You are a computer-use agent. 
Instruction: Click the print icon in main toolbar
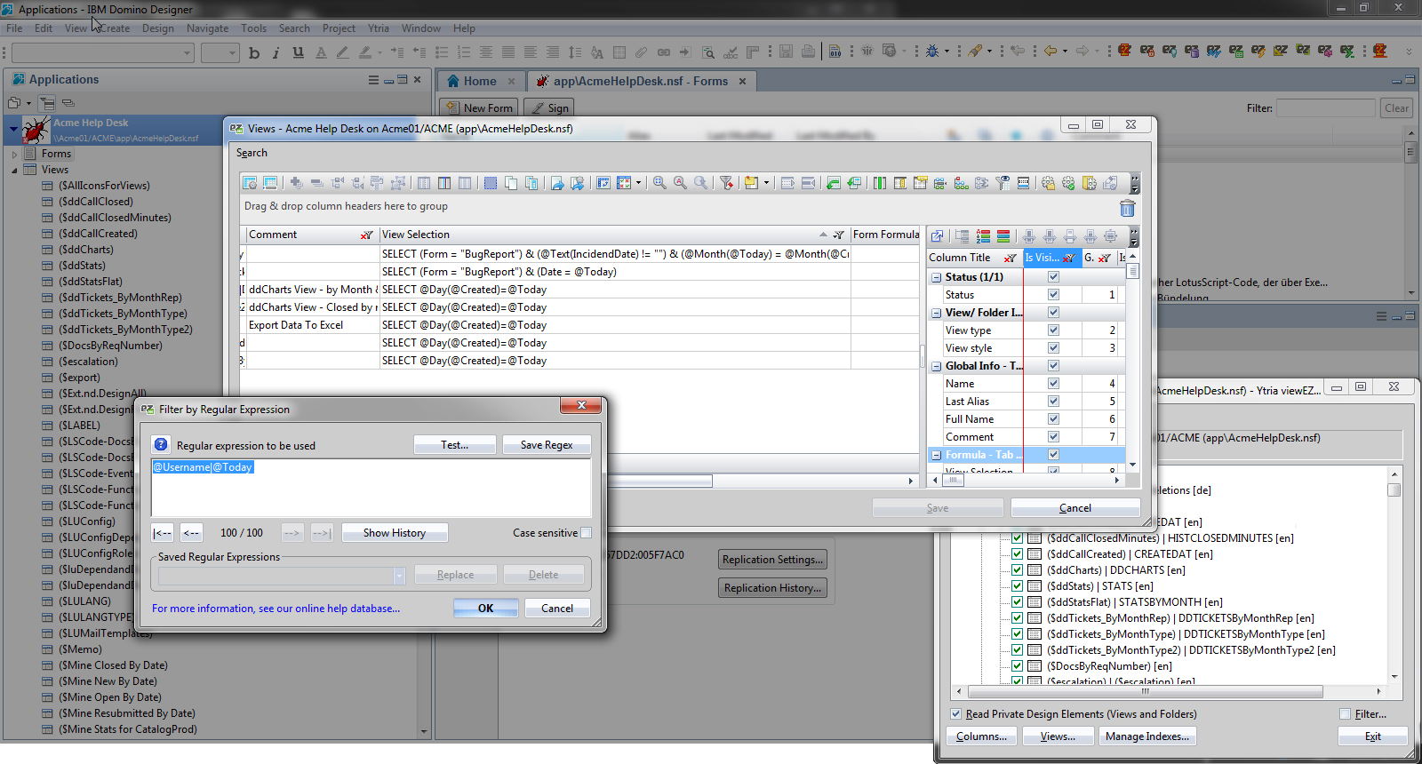[x=808, y=52]
